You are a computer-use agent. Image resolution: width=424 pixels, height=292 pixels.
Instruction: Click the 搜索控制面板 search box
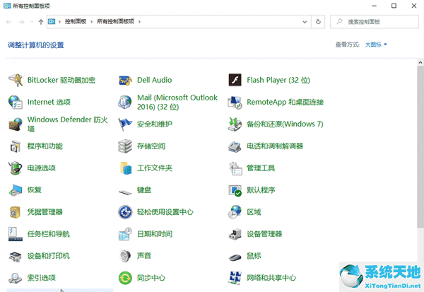pos(375,22)
